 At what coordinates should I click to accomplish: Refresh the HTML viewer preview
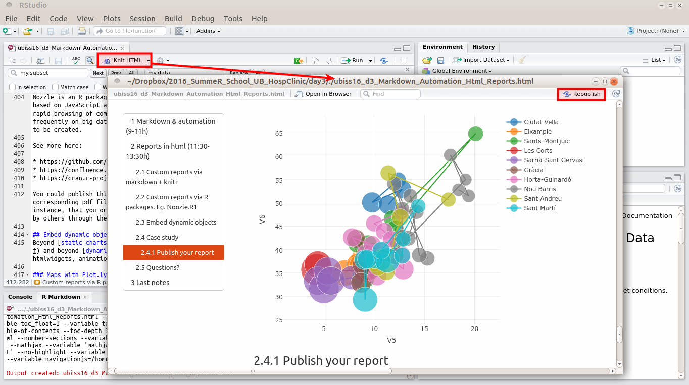click(x=615, y=94)
